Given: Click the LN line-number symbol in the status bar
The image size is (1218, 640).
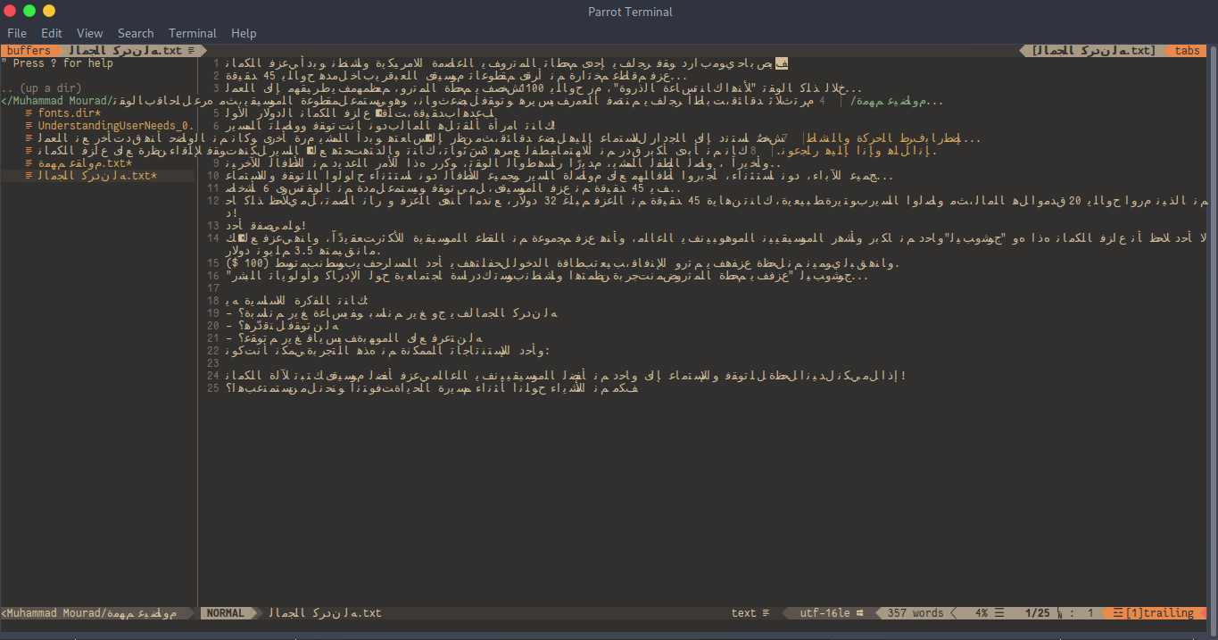Looking at the screenshot, I should click(1060, 613).
